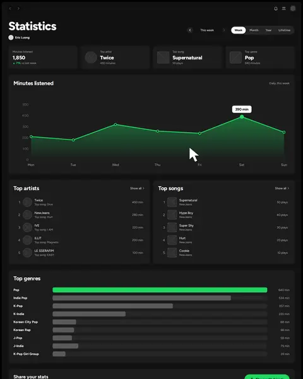
Task: Click the This week period label
Action: [x=207, y=30]
